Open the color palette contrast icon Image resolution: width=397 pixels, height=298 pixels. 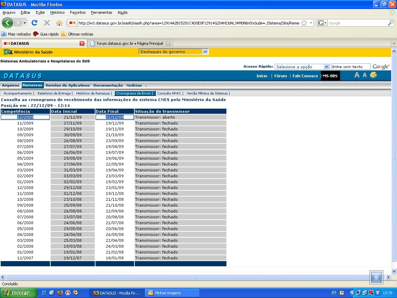coord(374,75)
